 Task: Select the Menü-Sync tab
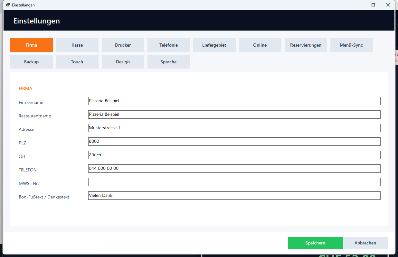point(352,45)
